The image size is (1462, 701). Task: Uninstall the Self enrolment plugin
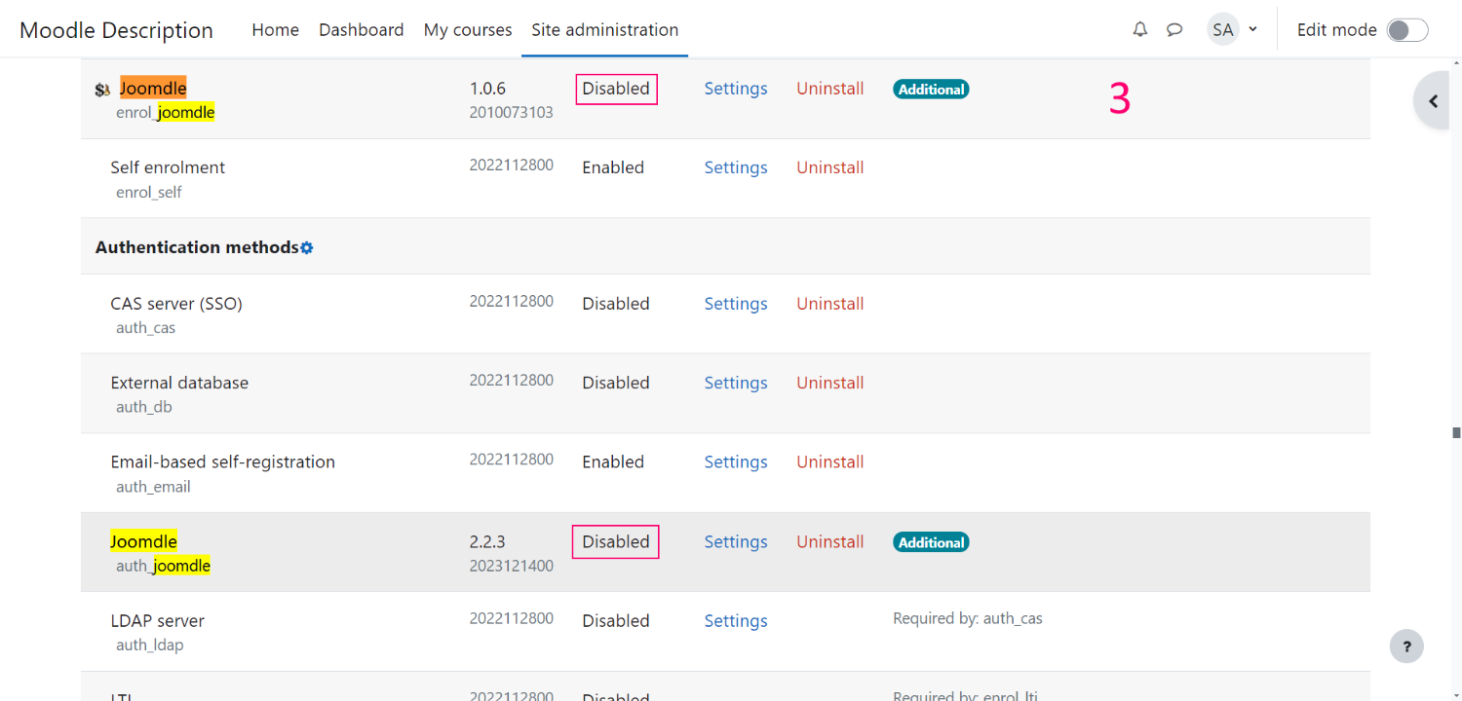(x=830, y=167)
